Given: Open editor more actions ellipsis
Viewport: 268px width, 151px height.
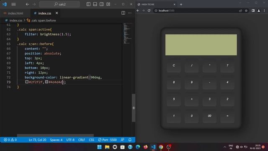Looking at the screenshot, I should tap(130, 13).
